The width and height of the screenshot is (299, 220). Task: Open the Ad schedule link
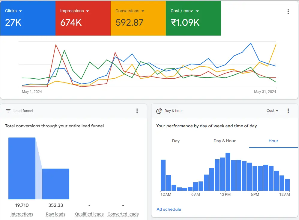coord(169,209)
